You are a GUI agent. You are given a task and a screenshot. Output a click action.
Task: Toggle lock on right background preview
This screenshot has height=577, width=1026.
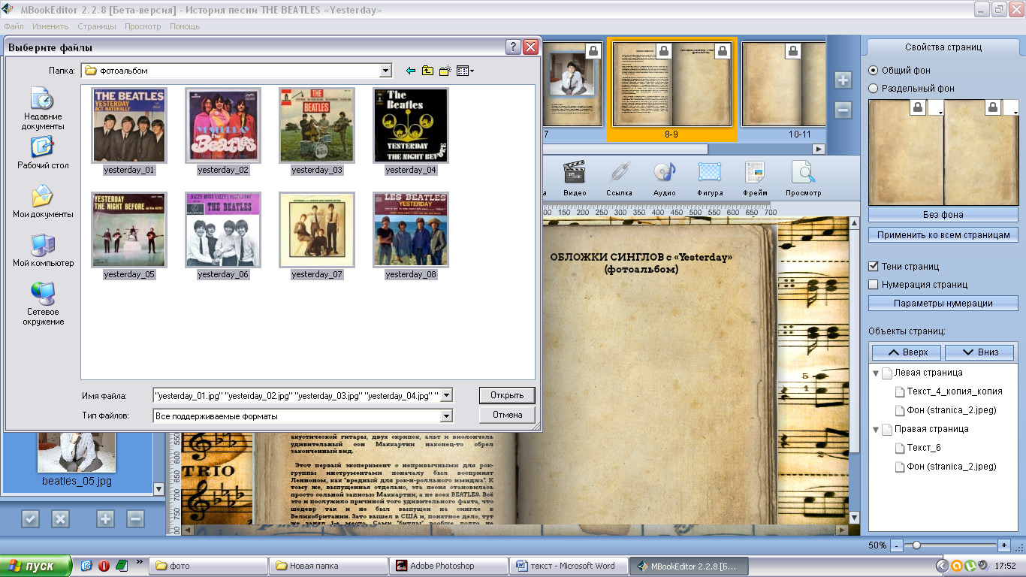pyautogui.click(x=993, y=108)
